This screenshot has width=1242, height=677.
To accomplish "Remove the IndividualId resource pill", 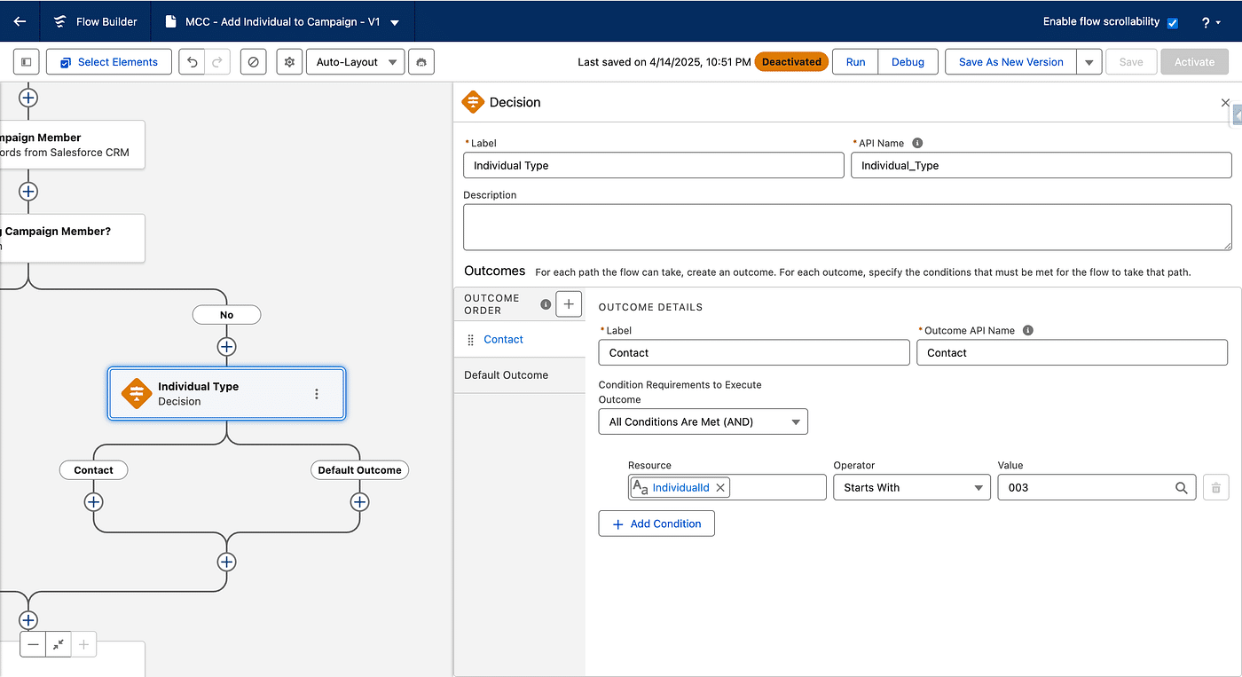I will [720, 487].
